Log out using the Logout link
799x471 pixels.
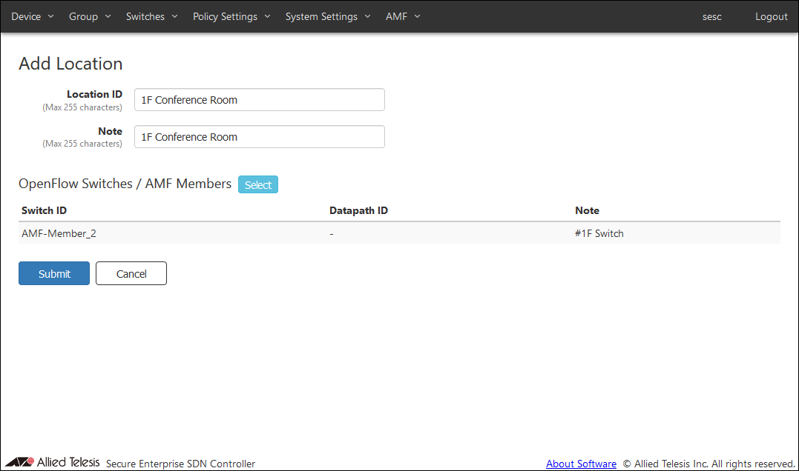[x=771, y=16]
